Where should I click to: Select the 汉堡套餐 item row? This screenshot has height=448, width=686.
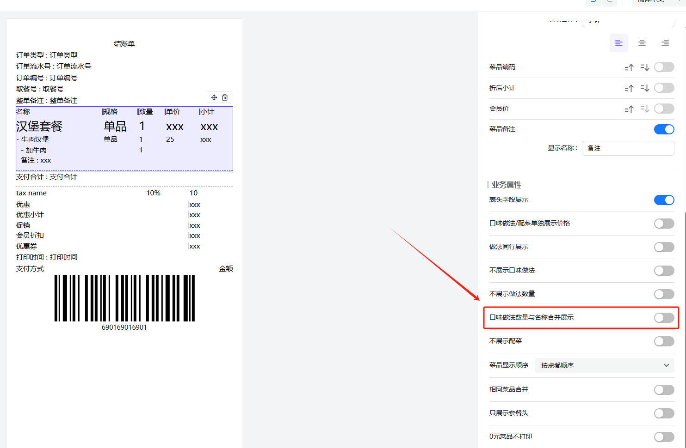(124, 126)
